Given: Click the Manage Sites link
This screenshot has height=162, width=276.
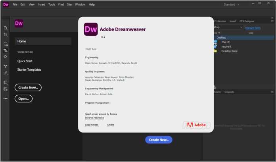Looking at the screenshot, I should click(253, 28).
